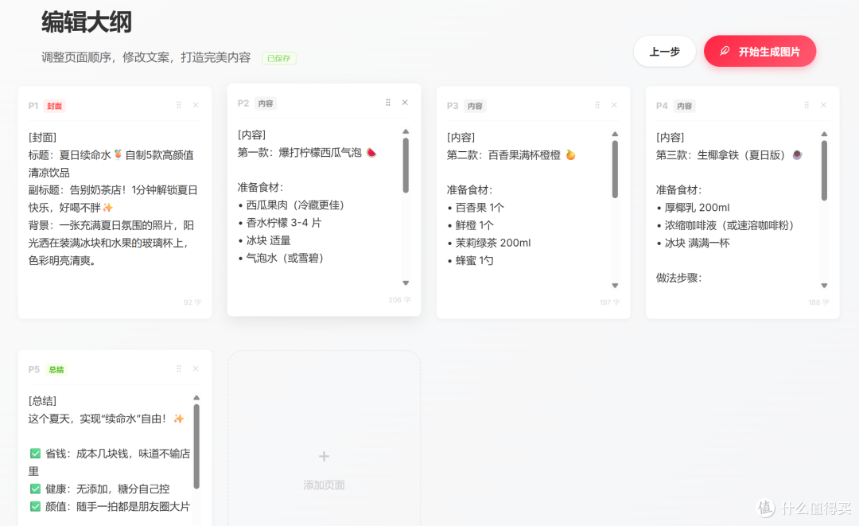Viewport: 859px width, 526px height.
Task: Click the coffee emoji in card P4
Action: pyautogui.click(x=798, y=155)
